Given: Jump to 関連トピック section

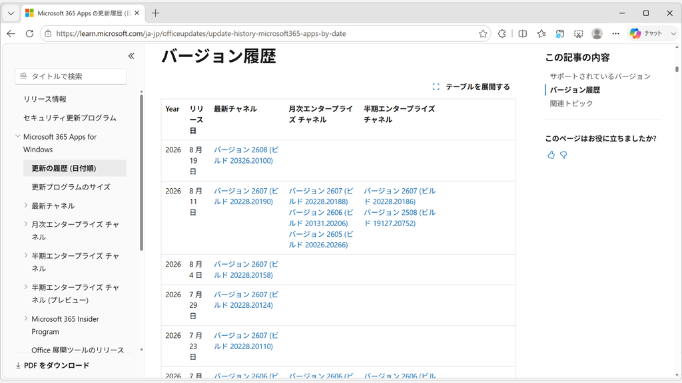Looking at the screenshot, I should 571,103.
